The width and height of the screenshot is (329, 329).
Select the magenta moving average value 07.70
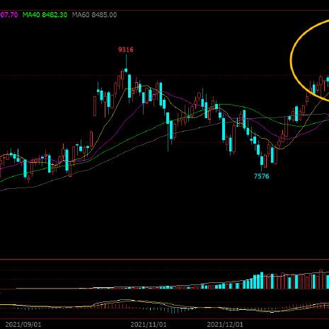tap(8, 15)
